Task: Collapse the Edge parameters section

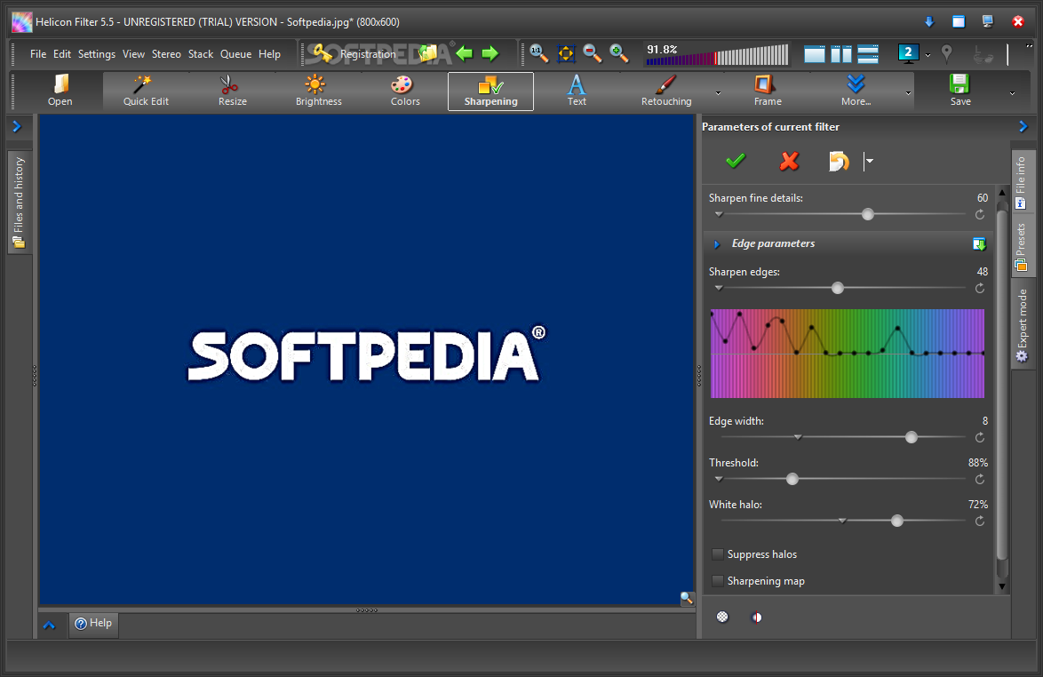Action: [717, 244]
